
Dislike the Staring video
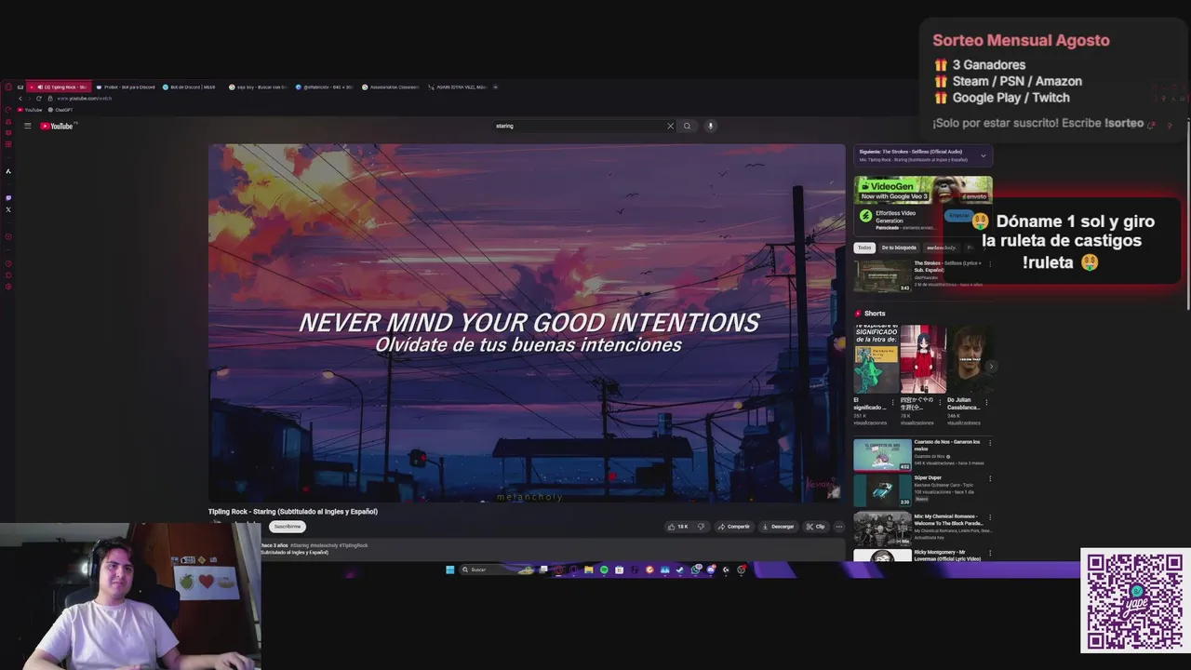coord(701,527)
